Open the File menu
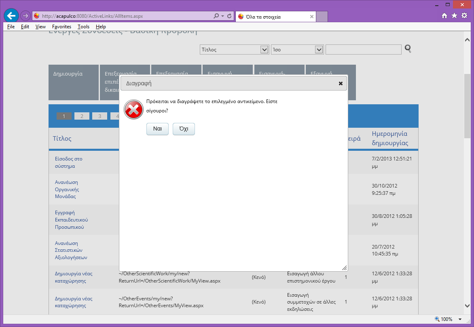 [11, 27]
